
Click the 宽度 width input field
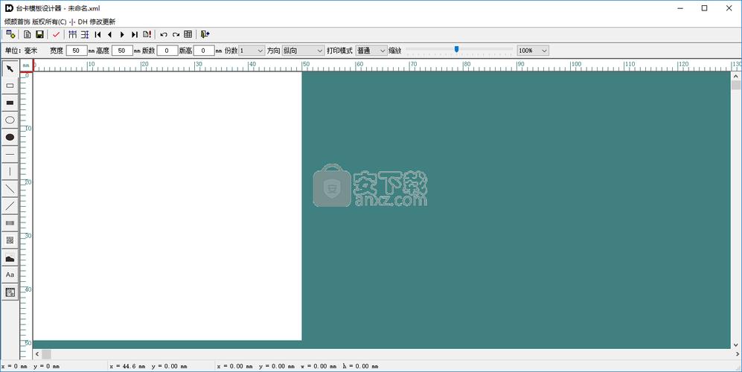tap(77, 51)
